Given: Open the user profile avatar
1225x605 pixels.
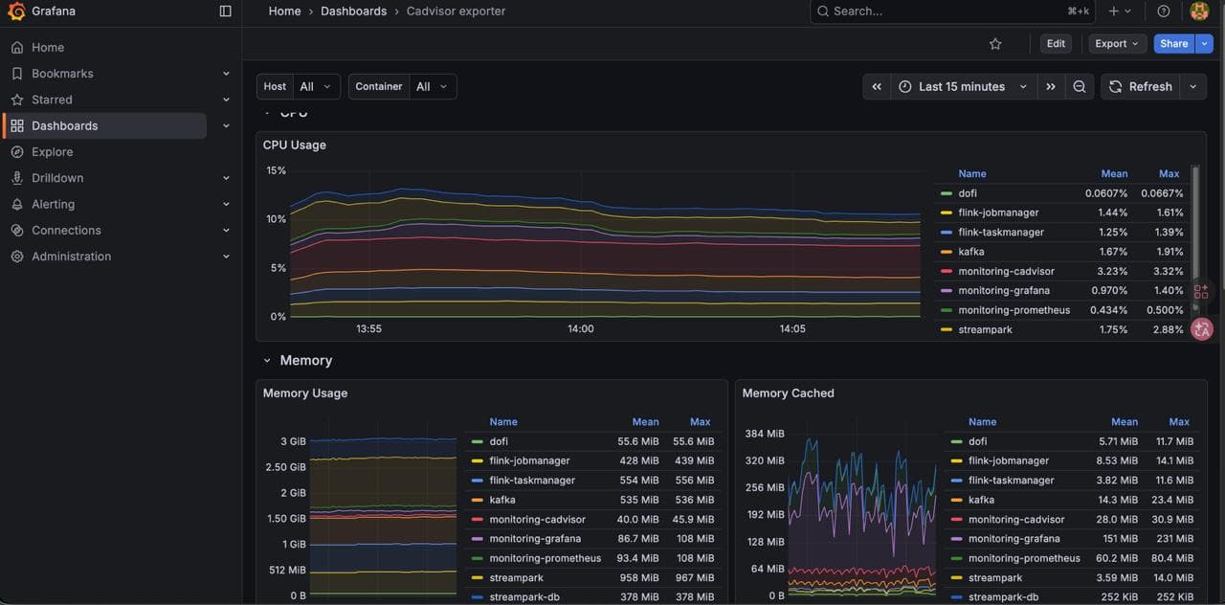Looking at the screenshot, I should (x=1199, y=11).
